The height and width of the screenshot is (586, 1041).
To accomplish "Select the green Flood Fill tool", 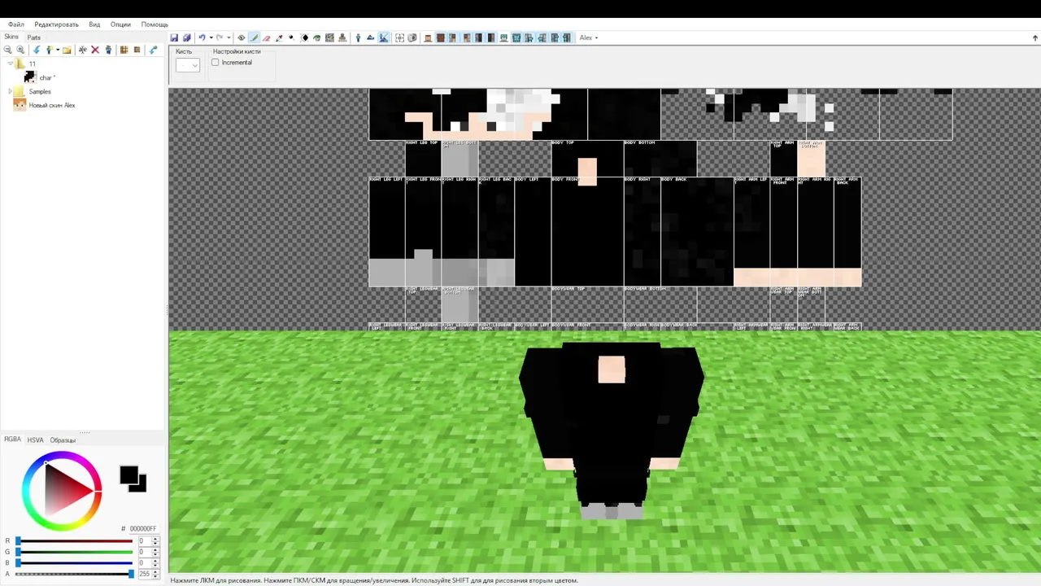I will [x=316, y=37].
